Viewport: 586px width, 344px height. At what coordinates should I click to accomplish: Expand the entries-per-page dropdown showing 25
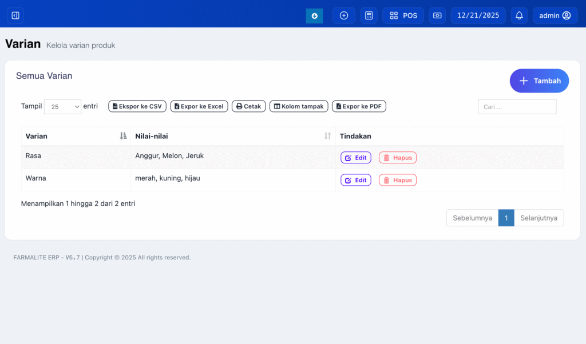[63, 106]
